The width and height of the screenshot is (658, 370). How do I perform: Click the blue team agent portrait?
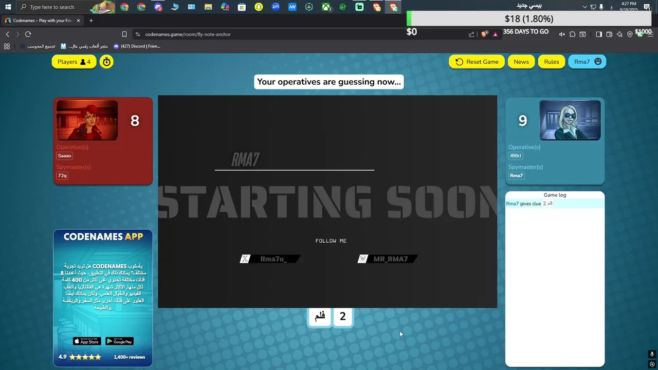(x=570, y=120)
